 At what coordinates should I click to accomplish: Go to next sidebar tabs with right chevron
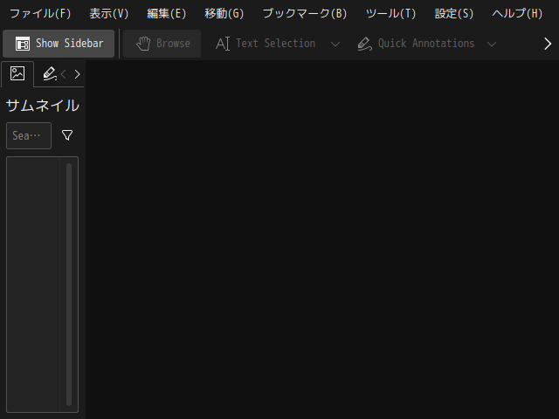point(77,74)
